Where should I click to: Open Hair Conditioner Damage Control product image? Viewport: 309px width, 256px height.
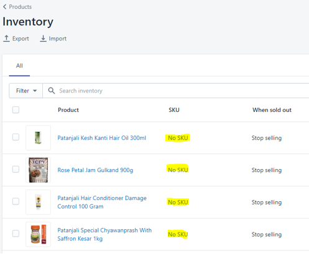(38, 202)
